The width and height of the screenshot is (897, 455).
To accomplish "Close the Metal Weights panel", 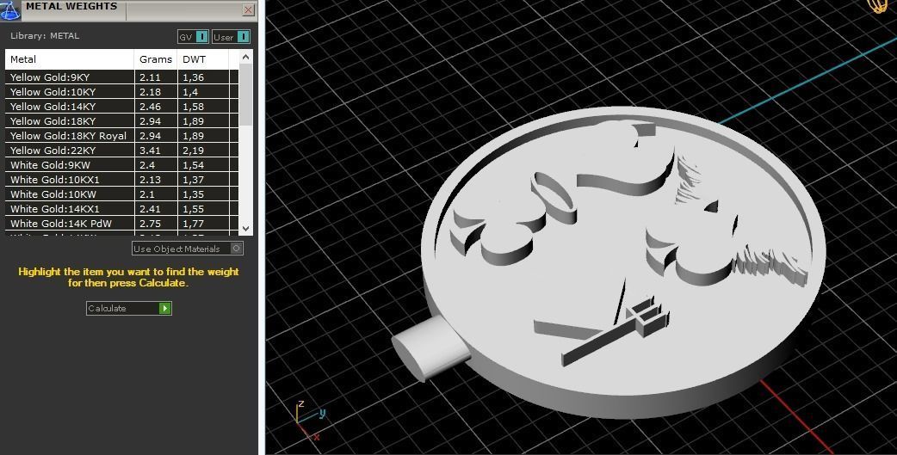I will coord(248,9).
